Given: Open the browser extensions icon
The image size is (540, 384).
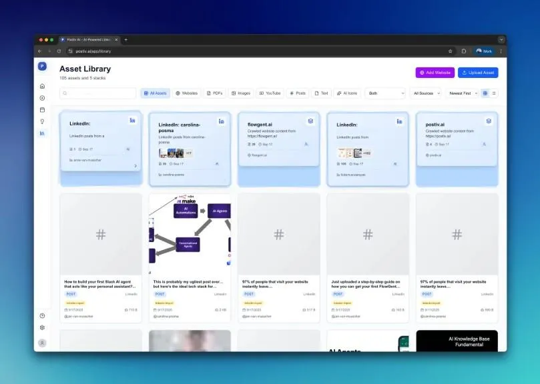Looking at the screenshot, I should [464, 51].
